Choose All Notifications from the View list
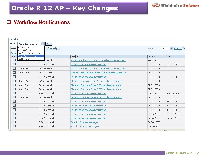Viewport: 206px width, 155px height. [x=26, y=47]
